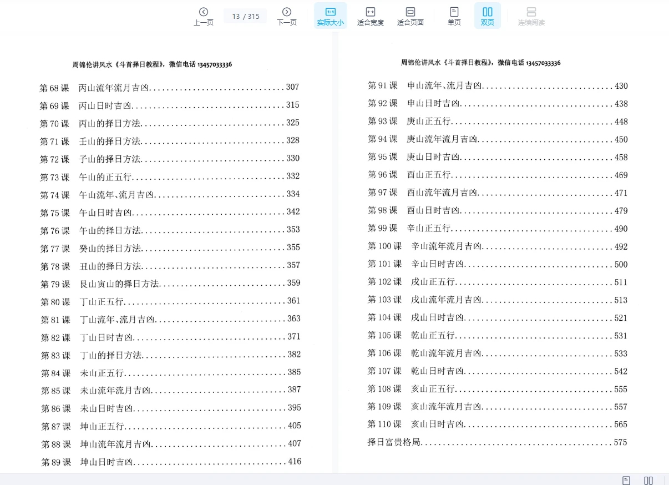Click lesson 101 entry 辛山日时吉凶
The image size is (669, 485).
coord(498,264)
